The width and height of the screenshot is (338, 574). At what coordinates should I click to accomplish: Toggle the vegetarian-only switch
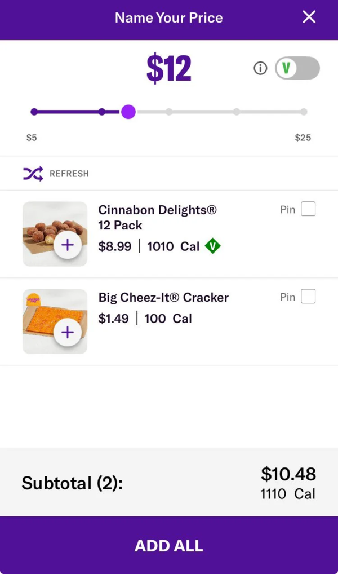pyautogui.click(x=297, y=68)
